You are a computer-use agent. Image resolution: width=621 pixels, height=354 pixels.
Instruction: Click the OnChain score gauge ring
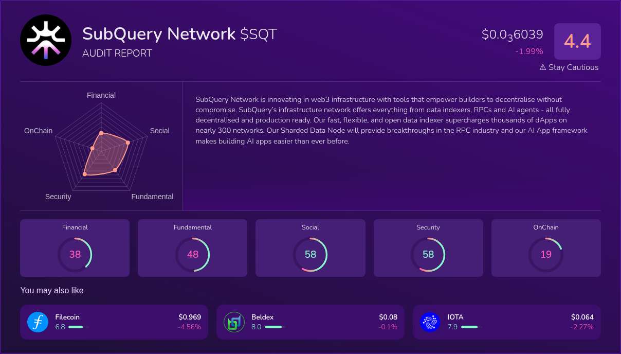pyautogui.click(x=546, y=254)
